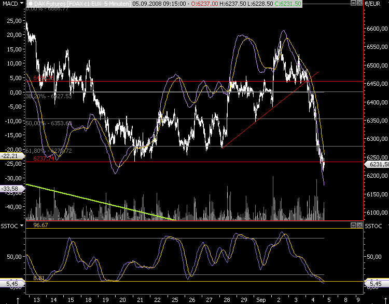Screen dimensions: 389x304
Task: Click the 25,00 MACD axis label
Action: coord(15,21)
